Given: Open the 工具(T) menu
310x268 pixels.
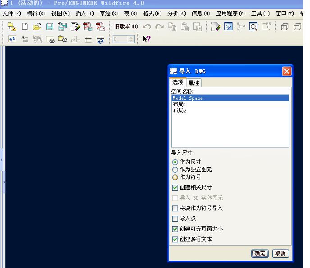Looking at the screenshot, I should coord(260,13).
